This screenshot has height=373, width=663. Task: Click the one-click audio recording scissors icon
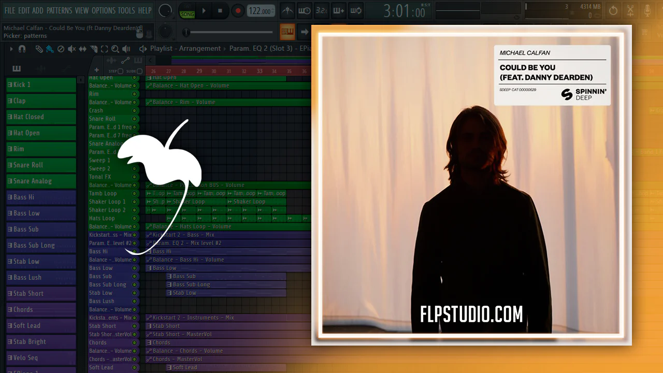[630, 11]
